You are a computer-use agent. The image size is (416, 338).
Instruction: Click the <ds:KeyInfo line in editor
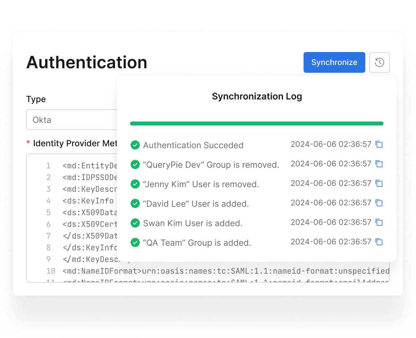pyautogui.click(x=88, y=201)
